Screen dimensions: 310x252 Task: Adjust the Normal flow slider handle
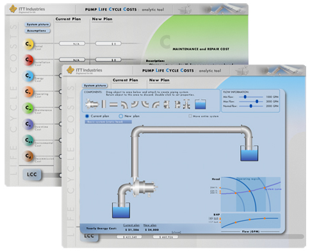point(251,106)
